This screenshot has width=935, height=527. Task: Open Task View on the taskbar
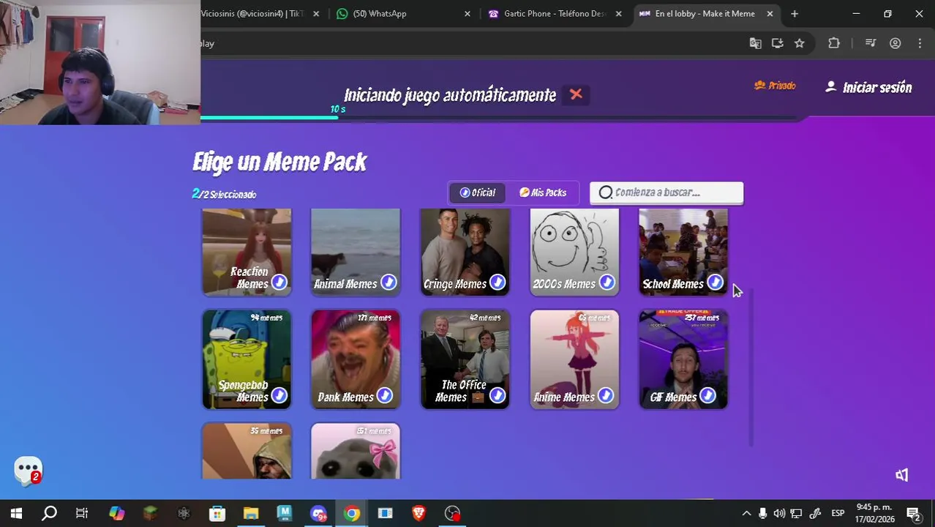(82, 513)
